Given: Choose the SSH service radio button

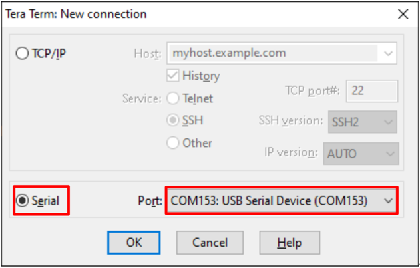Looking at the screenshot, I should click(x=173, y=121).
